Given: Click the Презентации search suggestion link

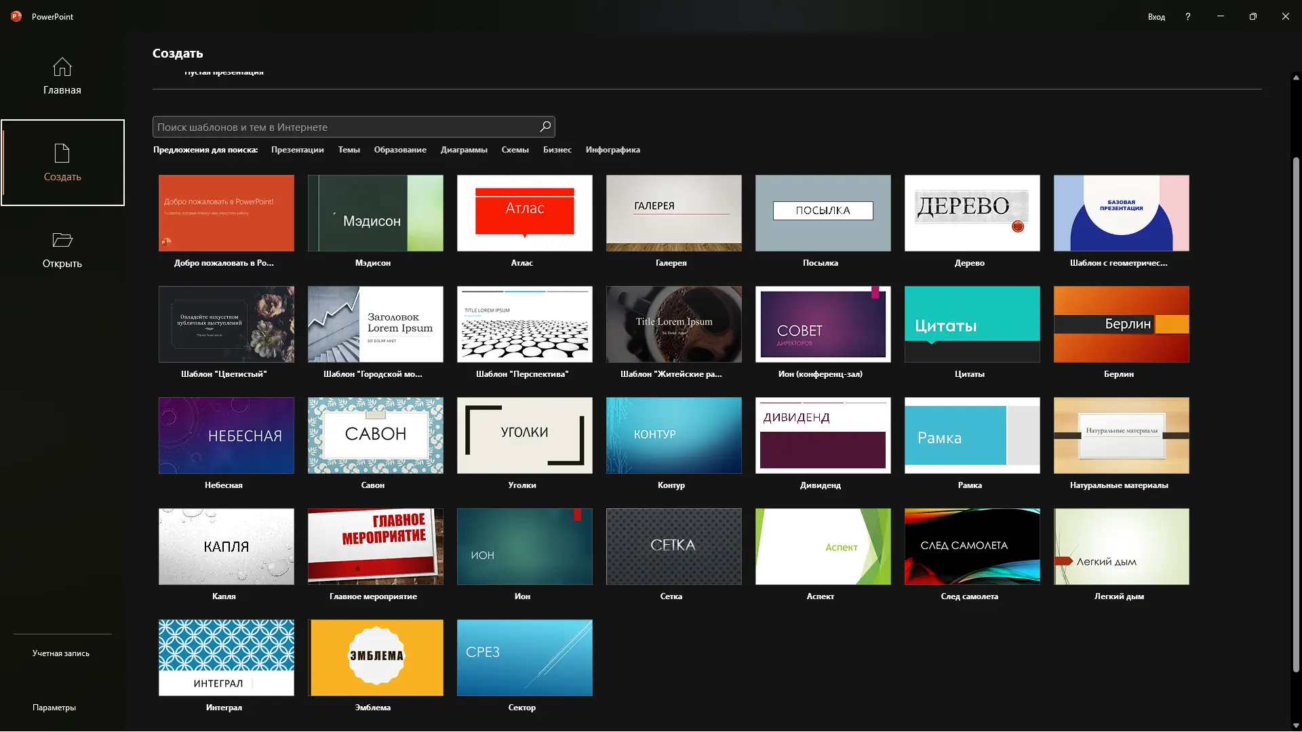Looking at the screenshot, I should click(x=297, y=150).
